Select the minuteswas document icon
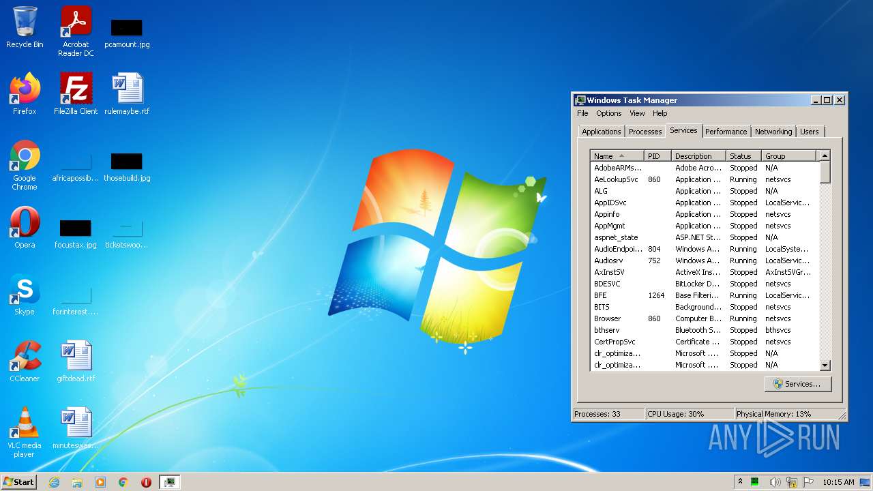873x491 pixels. [76, 428]
